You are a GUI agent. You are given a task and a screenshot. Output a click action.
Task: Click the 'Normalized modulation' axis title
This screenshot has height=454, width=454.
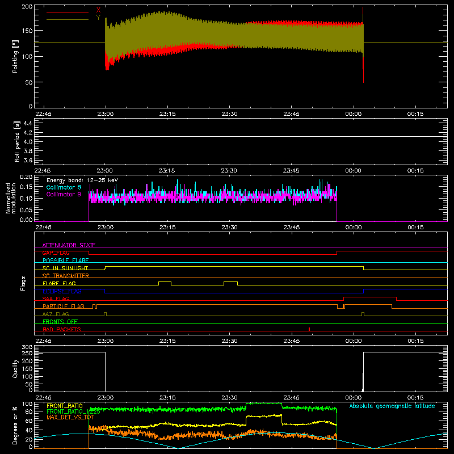tap(11, 198)
